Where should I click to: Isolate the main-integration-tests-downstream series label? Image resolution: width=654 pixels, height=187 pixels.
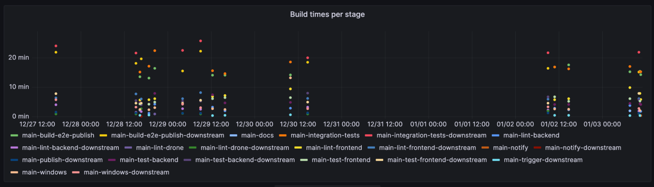pos(431,136)
